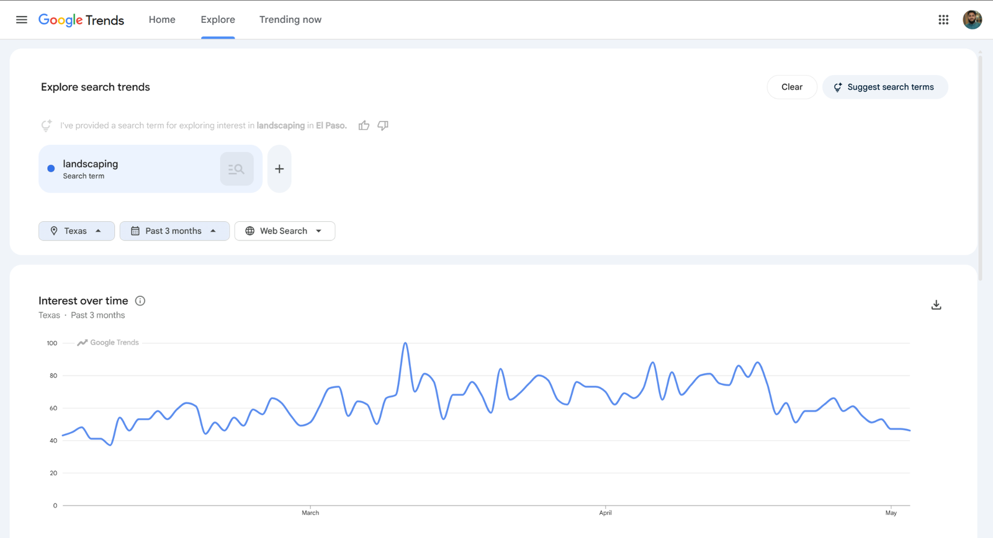The width and height of the screenshot is (993, 538).
Task: Click the 80 y-axis value
Action: [53, 376]
